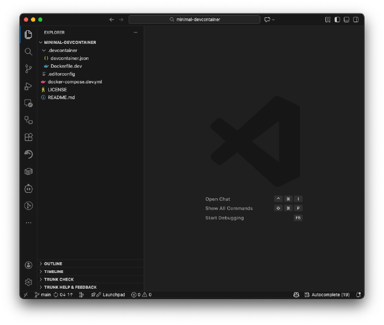
Task: Expand the OUTLINE section
Action: click(91, 264)
